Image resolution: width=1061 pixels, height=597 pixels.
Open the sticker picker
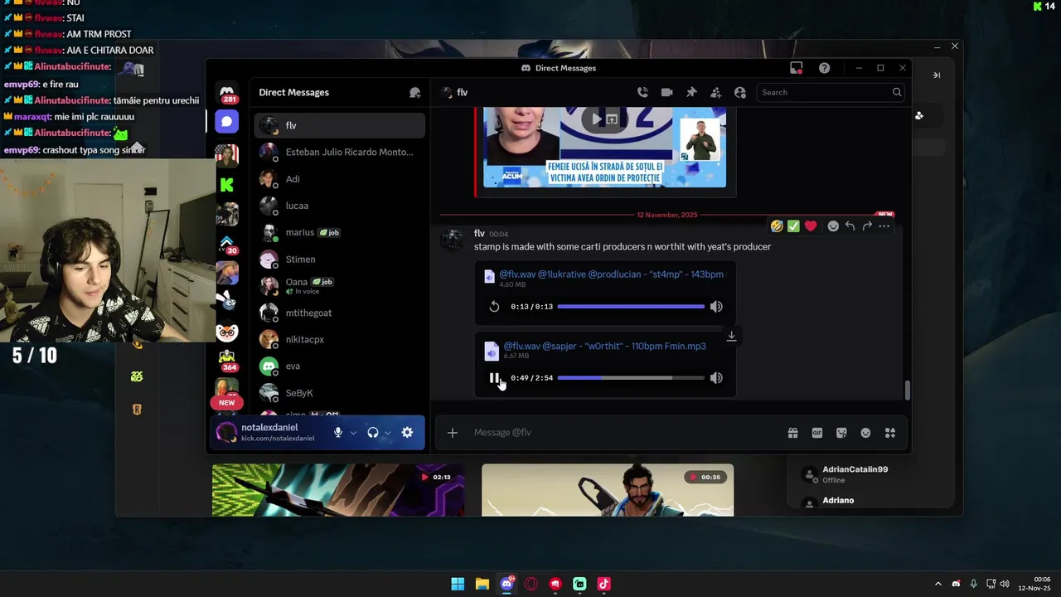pos(841,433)
